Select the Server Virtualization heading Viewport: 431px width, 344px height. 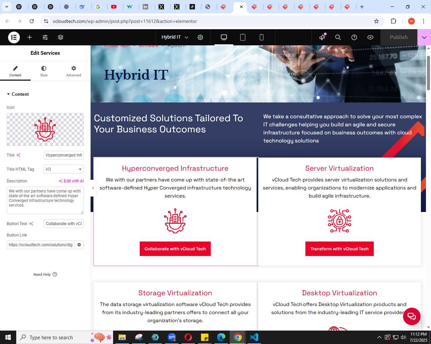tap(339, 168)
